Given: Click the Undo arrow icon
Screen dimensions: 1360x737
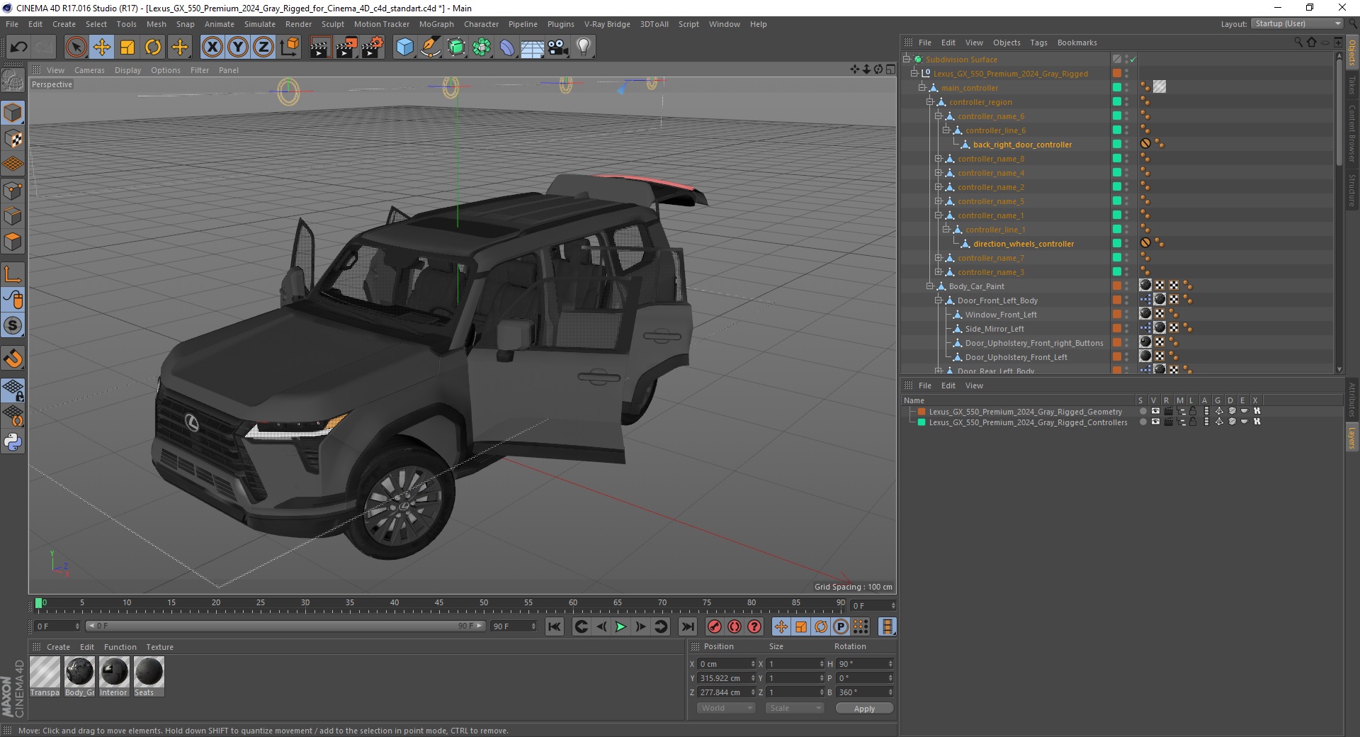Looking at the screenshot, I should click(19, 47).
